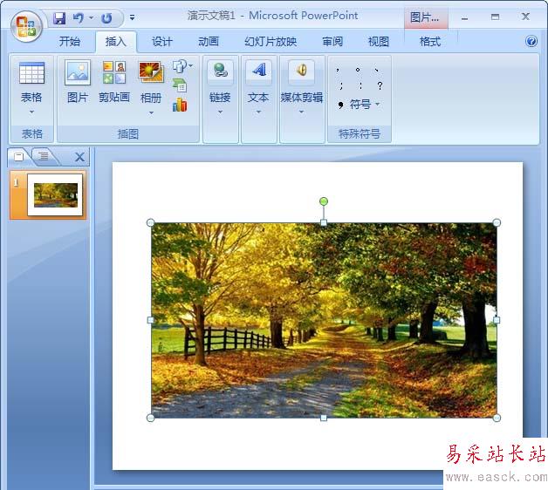This screenshot has height=490, width=548.
Task: Click the 文本 text group icon
Action: [258, 71]
